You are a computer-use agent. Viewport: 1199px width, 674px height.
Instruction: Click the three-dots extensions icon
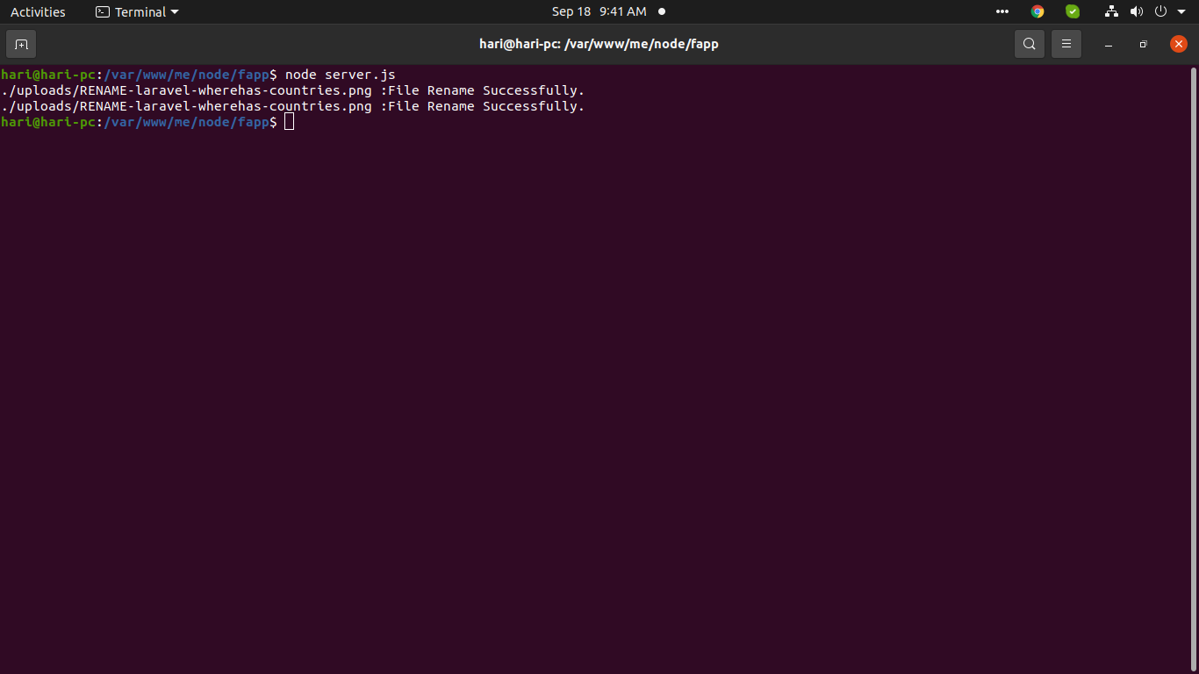coord(1002,11)
